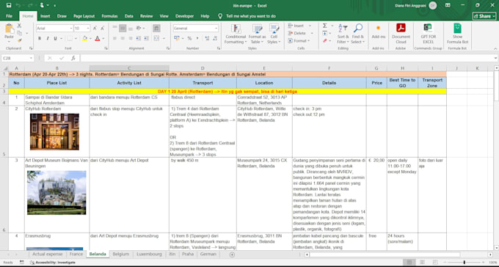The height and width of the screenshot is (267, 499).
Task: Click the Add-ins icon in ribbon
Action: click(378, 28)
